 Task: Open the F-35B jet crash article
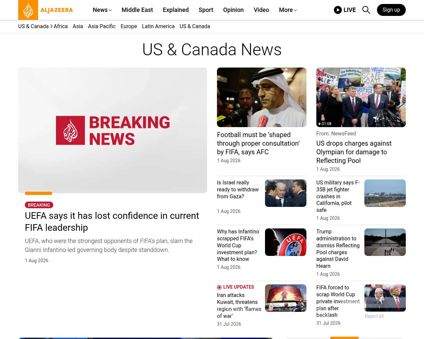[338, 196]
